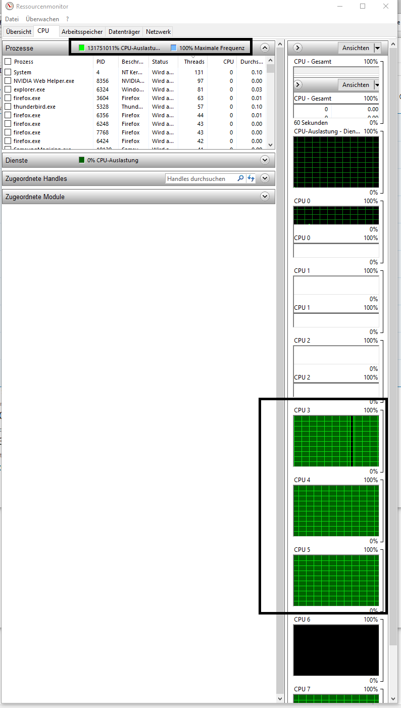Click the dark green legend square in Dienste header
401x708 pixels.
(x=82, y=160)
